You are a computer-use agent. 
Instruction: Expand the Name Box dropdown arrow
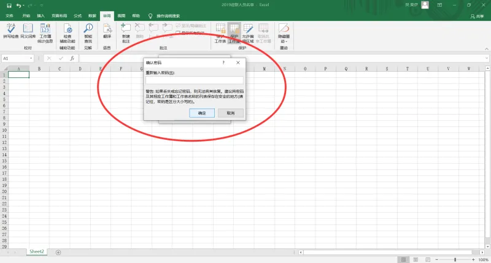[x=31, y=58]
